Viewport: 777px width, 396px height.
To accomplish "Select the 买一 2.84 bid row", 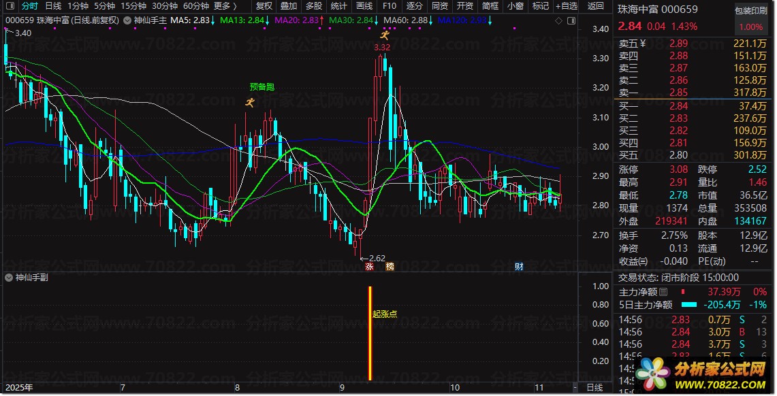I will (x=693, y=106).
